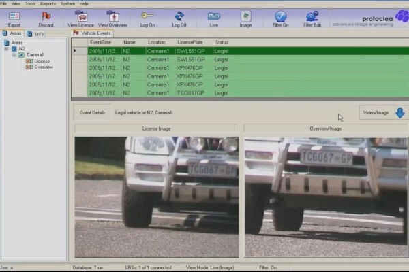Click the blue Video/Image down arrow
This screenshot has height=272, width=409.
[400, 113]
